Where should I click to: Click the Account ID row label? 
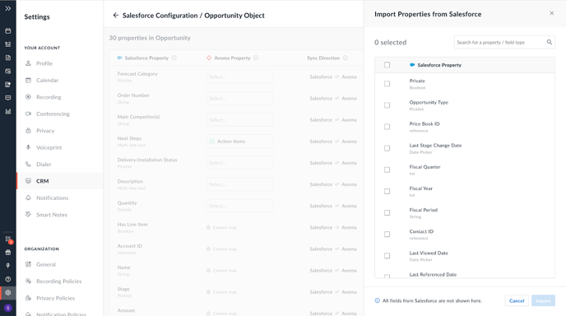[x=130, y=246]
